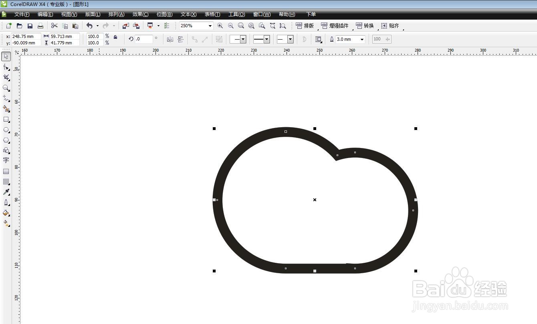The height and width of the screenshot is (324, 537).
Task: Copy the selected object
Action: (65, 26)
